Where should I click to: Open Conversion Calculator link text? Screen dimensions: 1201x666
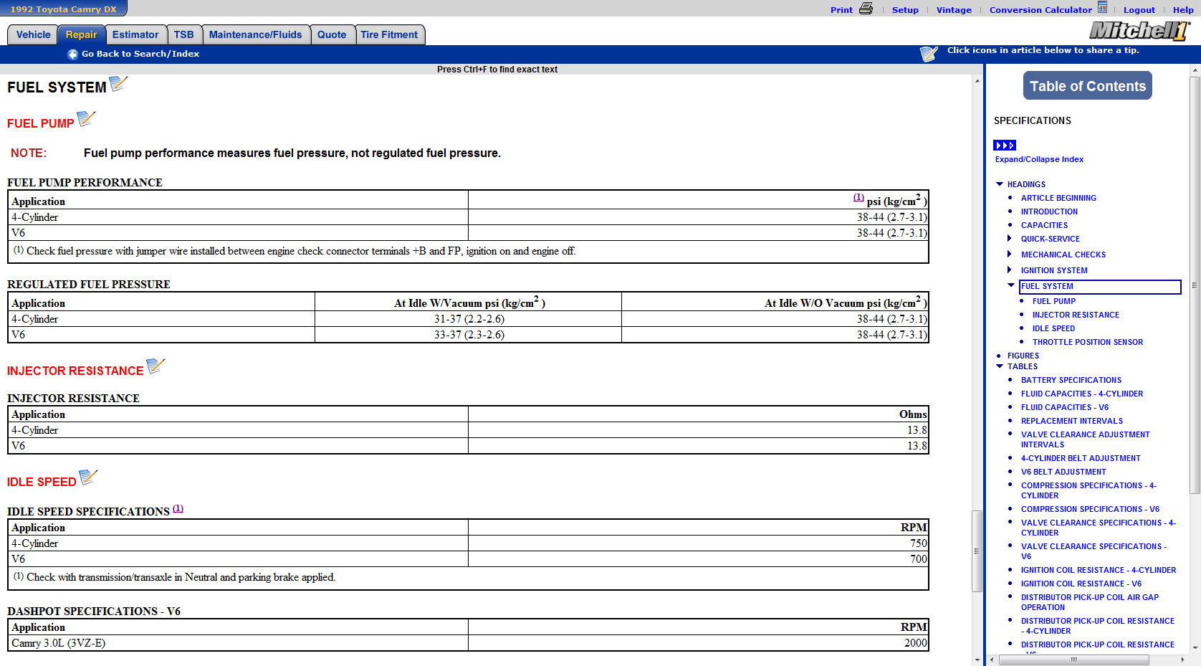coord(1040,10)
